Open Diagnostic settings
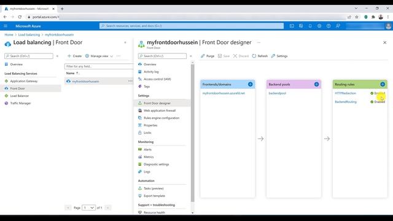Image resolution: width=393 pixels, height=221 pixels. click(156, 165)
